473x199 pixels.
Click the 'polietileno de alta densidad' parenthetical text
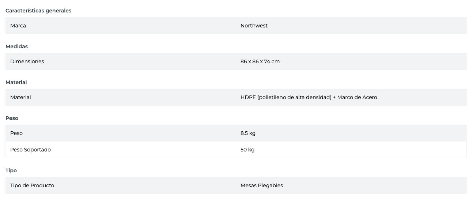coord(294,97)
